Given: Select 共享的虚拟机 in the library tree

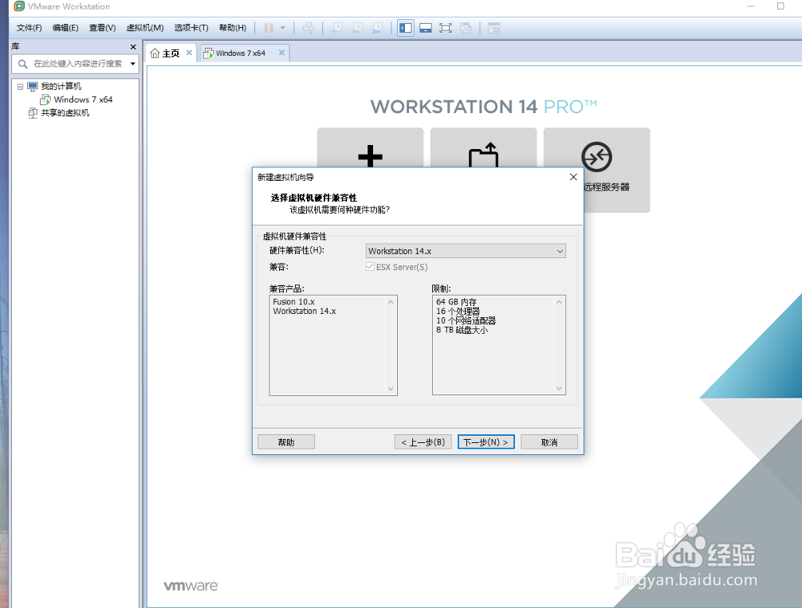Looking at the screenshot, I should pyautogui.click(x=65, y=112).
